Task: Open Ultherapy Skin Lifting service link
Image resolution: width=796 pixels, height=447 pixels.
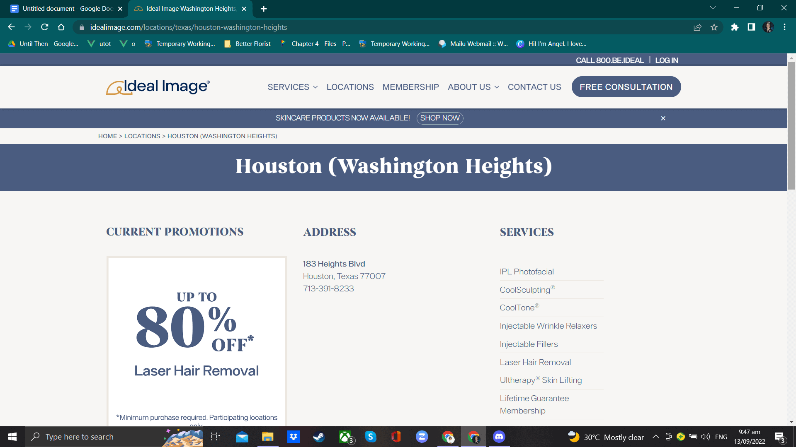Action: click(x=541, y=380)
